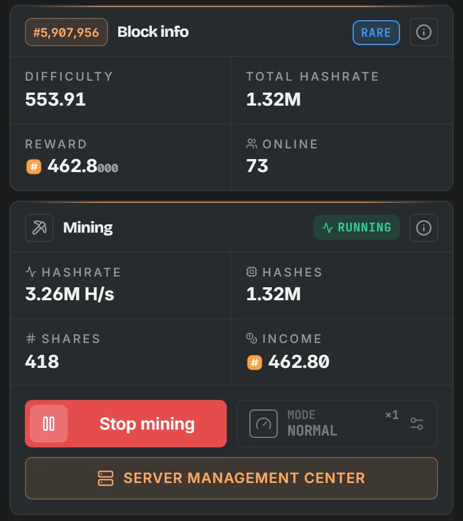Click block number #5,907,956 badge
Screen dimensions: 463x521
tap(66, 32)
